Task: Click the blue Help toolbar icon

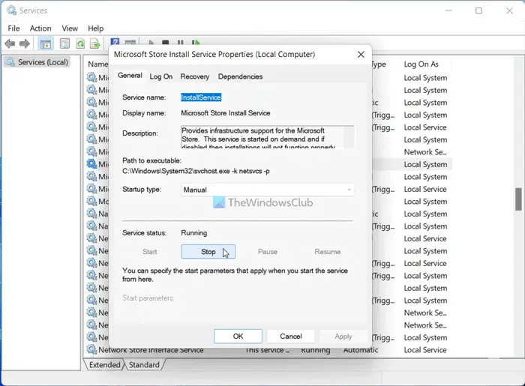Action: [115, 41]
